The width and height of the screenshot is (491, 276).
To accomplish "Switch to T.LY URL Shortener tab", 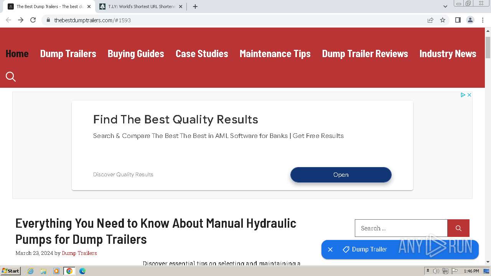I will point(141,7).
